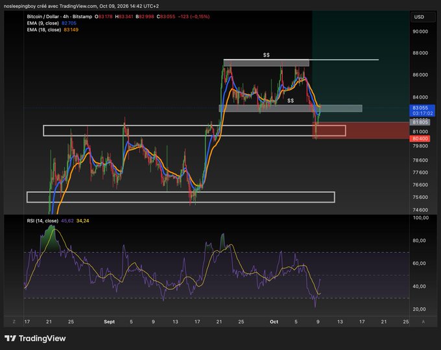The image size is (441, 350).
Task: Select the red stop-loss zone of the long position
Action: click(361, 130)
